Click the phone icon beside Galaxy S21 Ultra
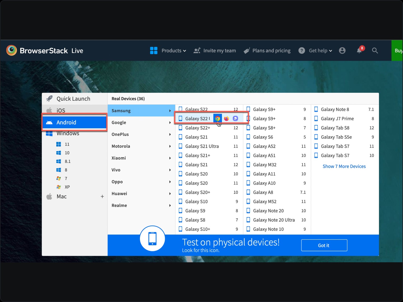Screen dimensions: 403x302 (x=181, y=146)
